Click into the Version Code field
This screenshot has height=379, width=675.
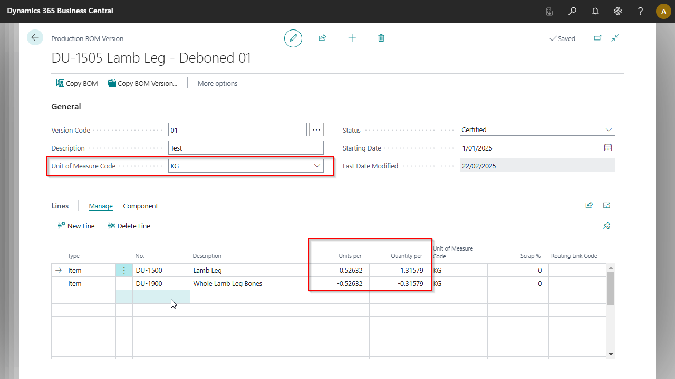(x=237, y=129)
